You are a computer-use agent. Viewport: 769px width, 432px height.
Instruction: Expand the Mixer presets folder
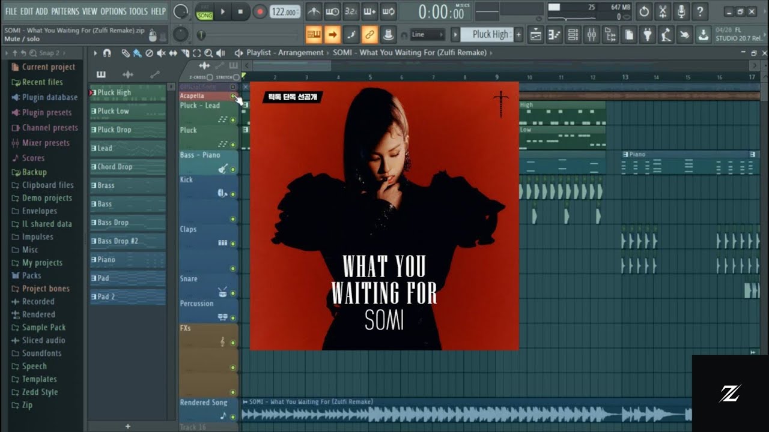tap(40, 143)
